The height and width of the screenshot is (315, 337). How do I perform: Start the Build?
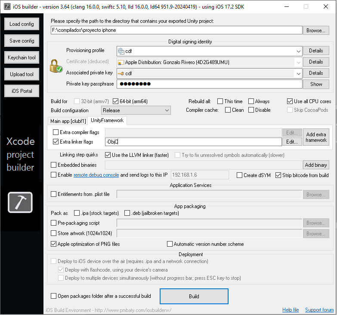(x=194, y=297)
